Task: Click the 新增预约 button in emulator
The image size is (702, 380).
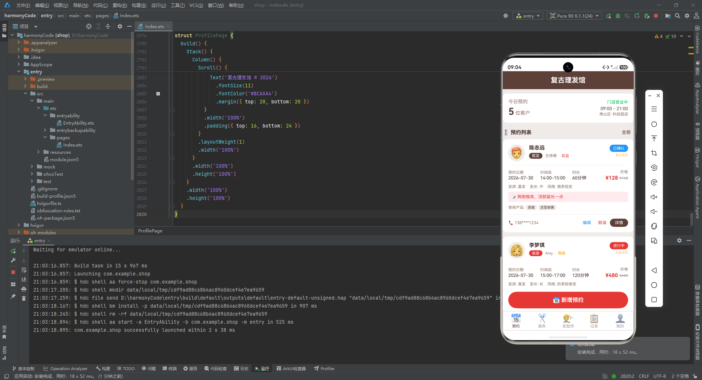Action: point(568,300)
